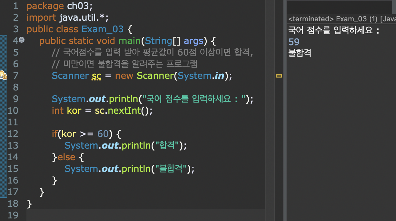Click the number '60' in the if condition
Viewport: 396px width, 221px height.
(103, 134)
